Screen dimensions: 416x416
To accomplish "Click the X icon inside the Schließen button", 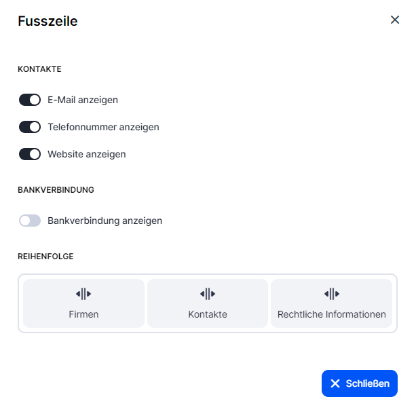I will coord(335,383).
